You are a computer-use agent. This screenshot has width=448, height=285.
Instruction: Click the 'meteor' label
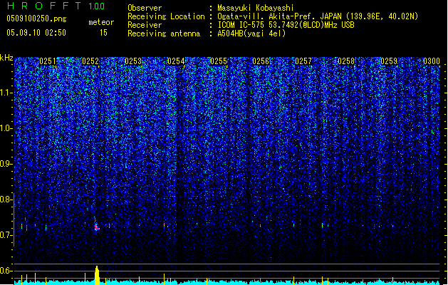click(101, 22)
